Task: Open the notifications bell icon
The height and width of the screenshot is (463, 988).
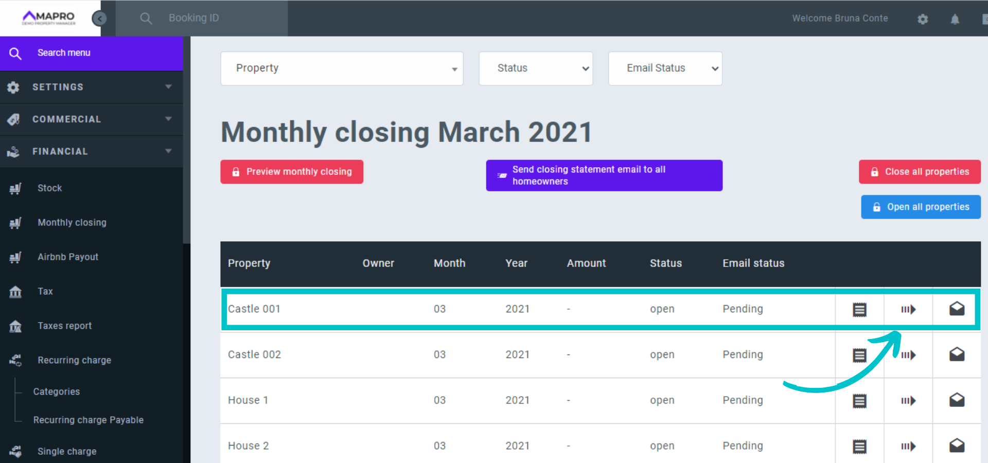Action: tap(955, 19)
